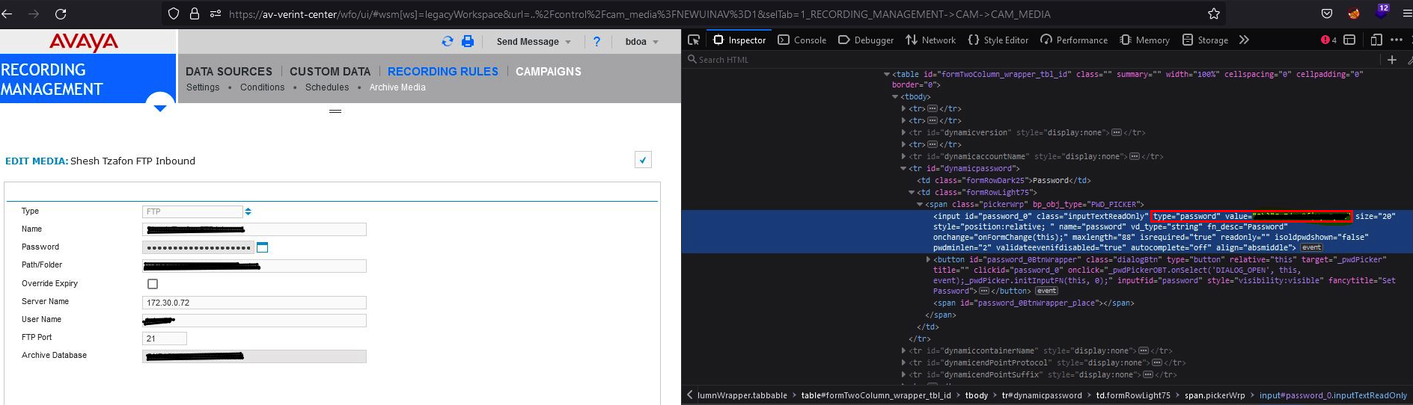The height and width of the screenshot is (405, 1413).
Task: Click the printer icon in the Avaya toolbar
Action: tap(468, 41)
